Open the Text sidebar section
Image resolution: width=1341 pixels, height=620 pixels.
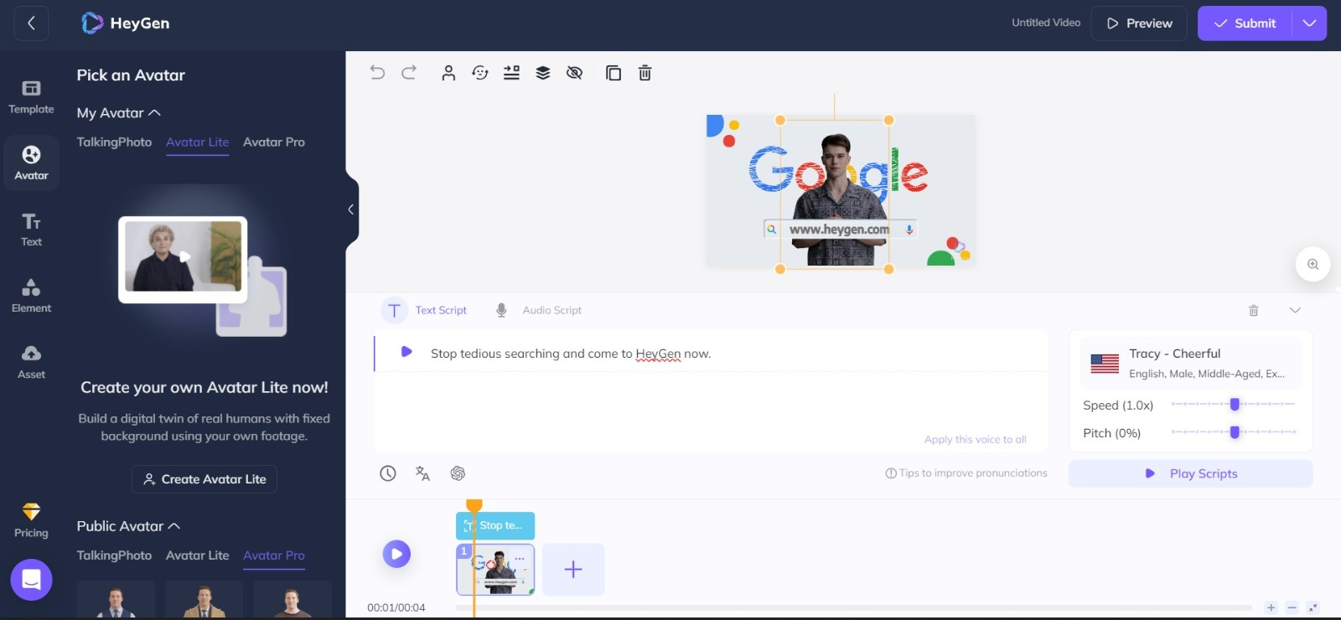pyautogui.click(x=31, y=230)
